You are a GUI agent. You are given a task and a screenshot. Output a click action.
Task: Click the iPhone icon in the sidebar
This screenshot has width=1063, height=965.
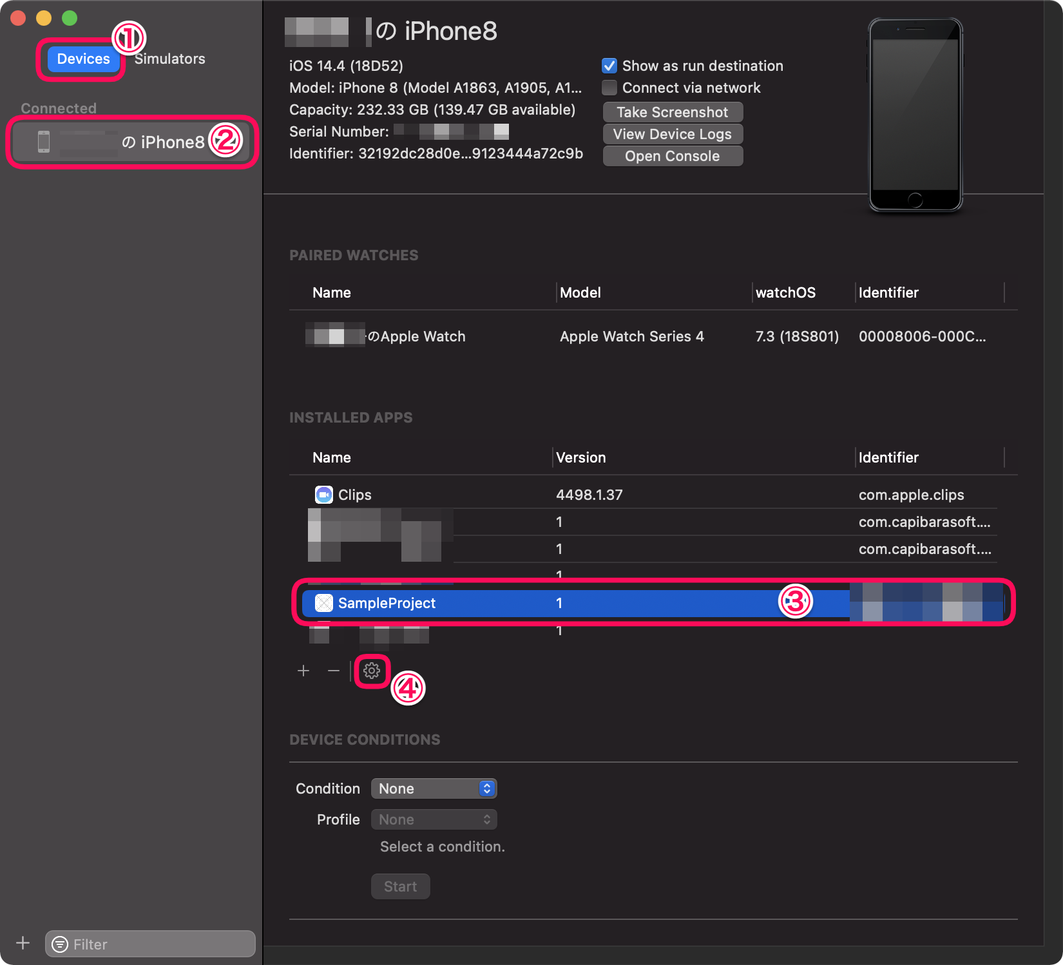(44, 142)
